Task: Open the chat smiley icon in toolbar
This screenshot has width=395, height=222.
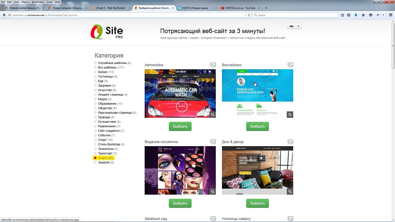Action: pos(371,15)
